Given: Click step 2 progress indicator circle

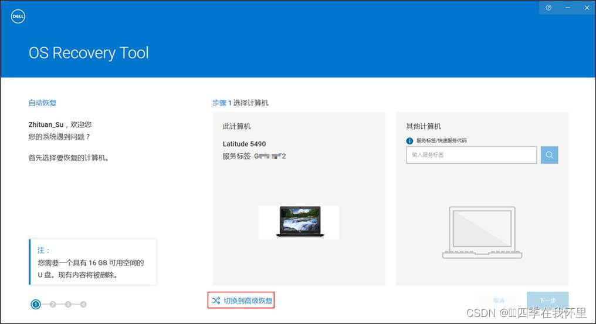Looking at the screenshot, I should coord(53,304).
